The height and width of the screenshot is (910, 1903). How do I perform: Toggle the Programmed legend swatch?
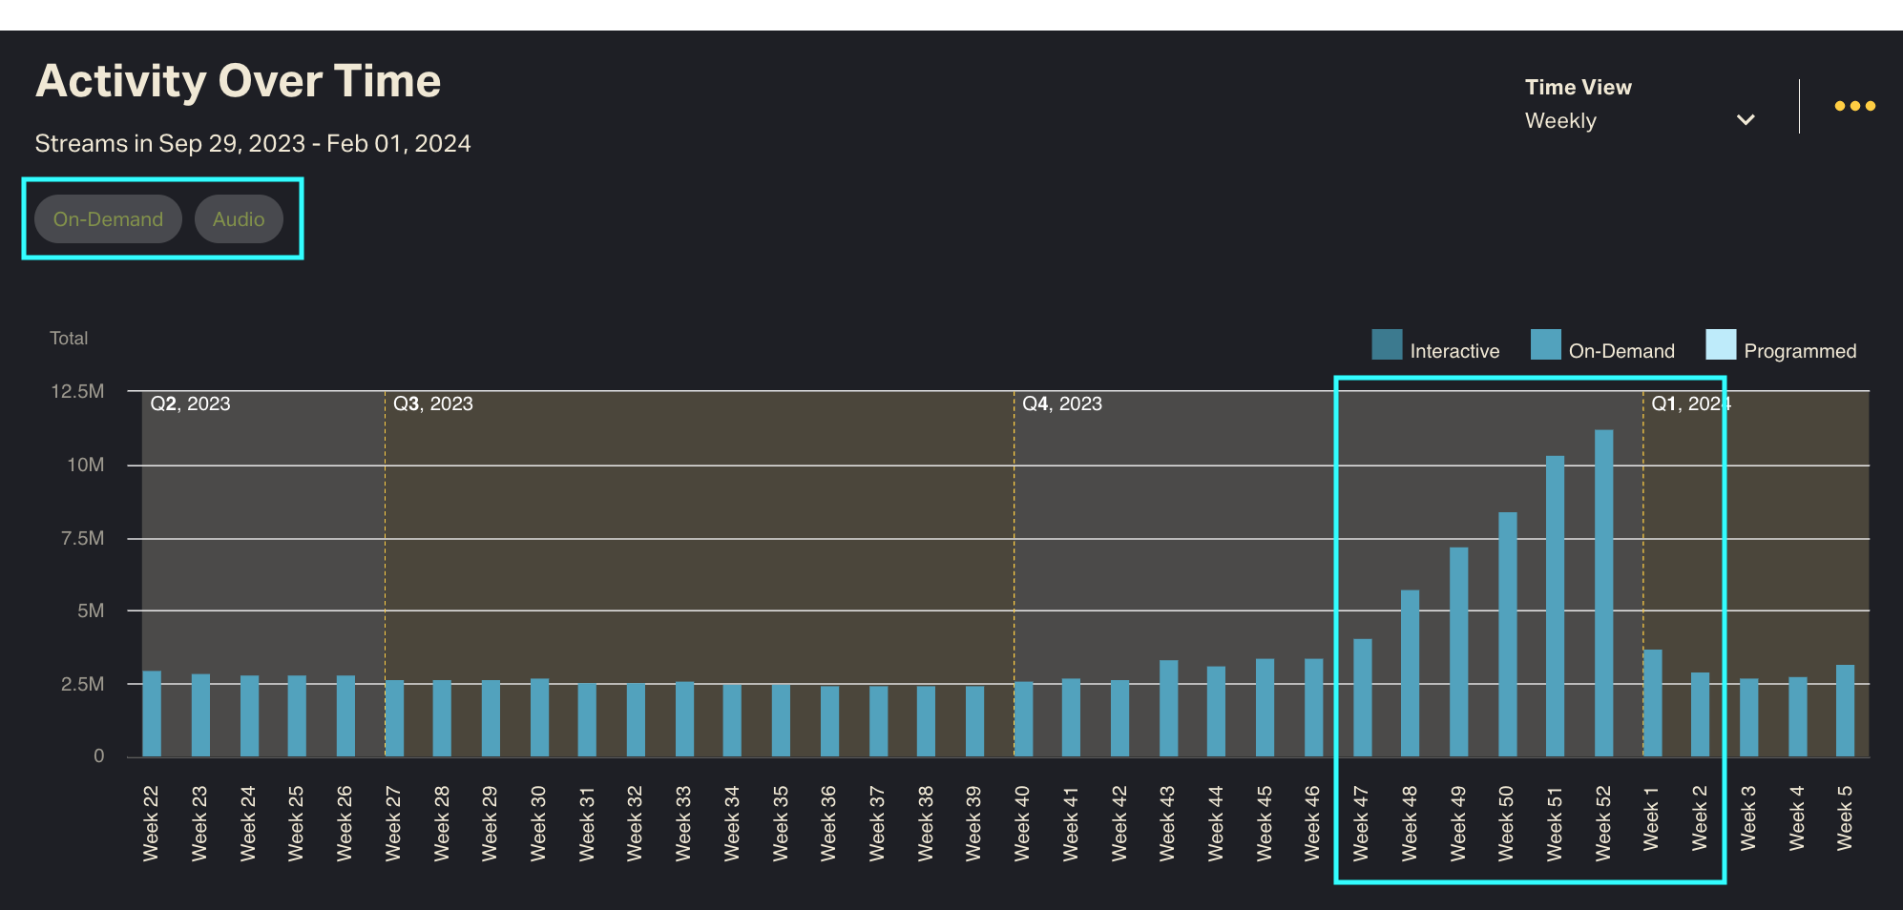point(1721,345)
